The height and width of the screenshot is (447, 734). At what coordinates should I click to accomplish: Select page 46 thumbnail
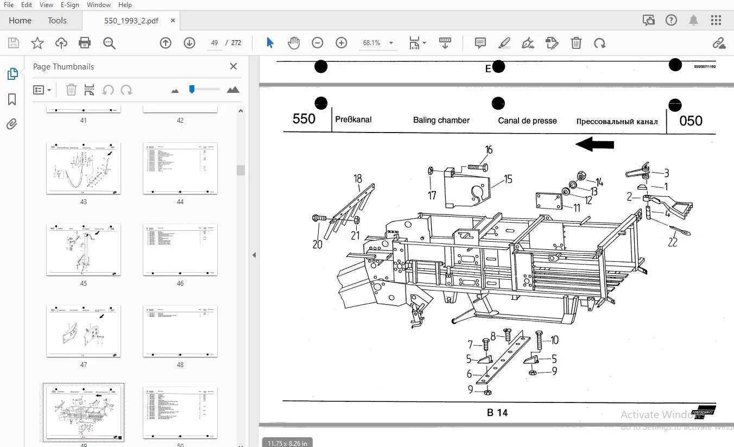pyautogui.click(x=180, y=250)
